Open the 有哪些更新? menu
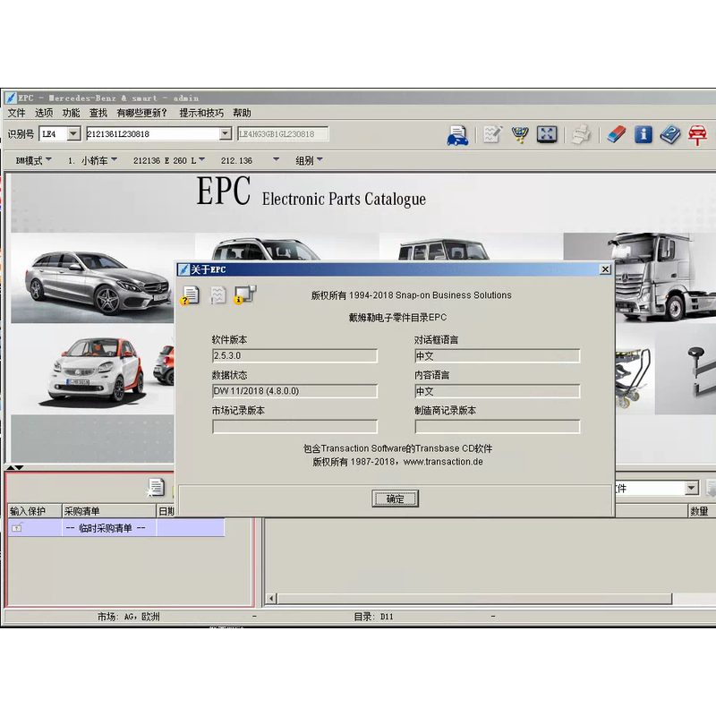Screen dimensions: 716x716 tap(142, 113)
